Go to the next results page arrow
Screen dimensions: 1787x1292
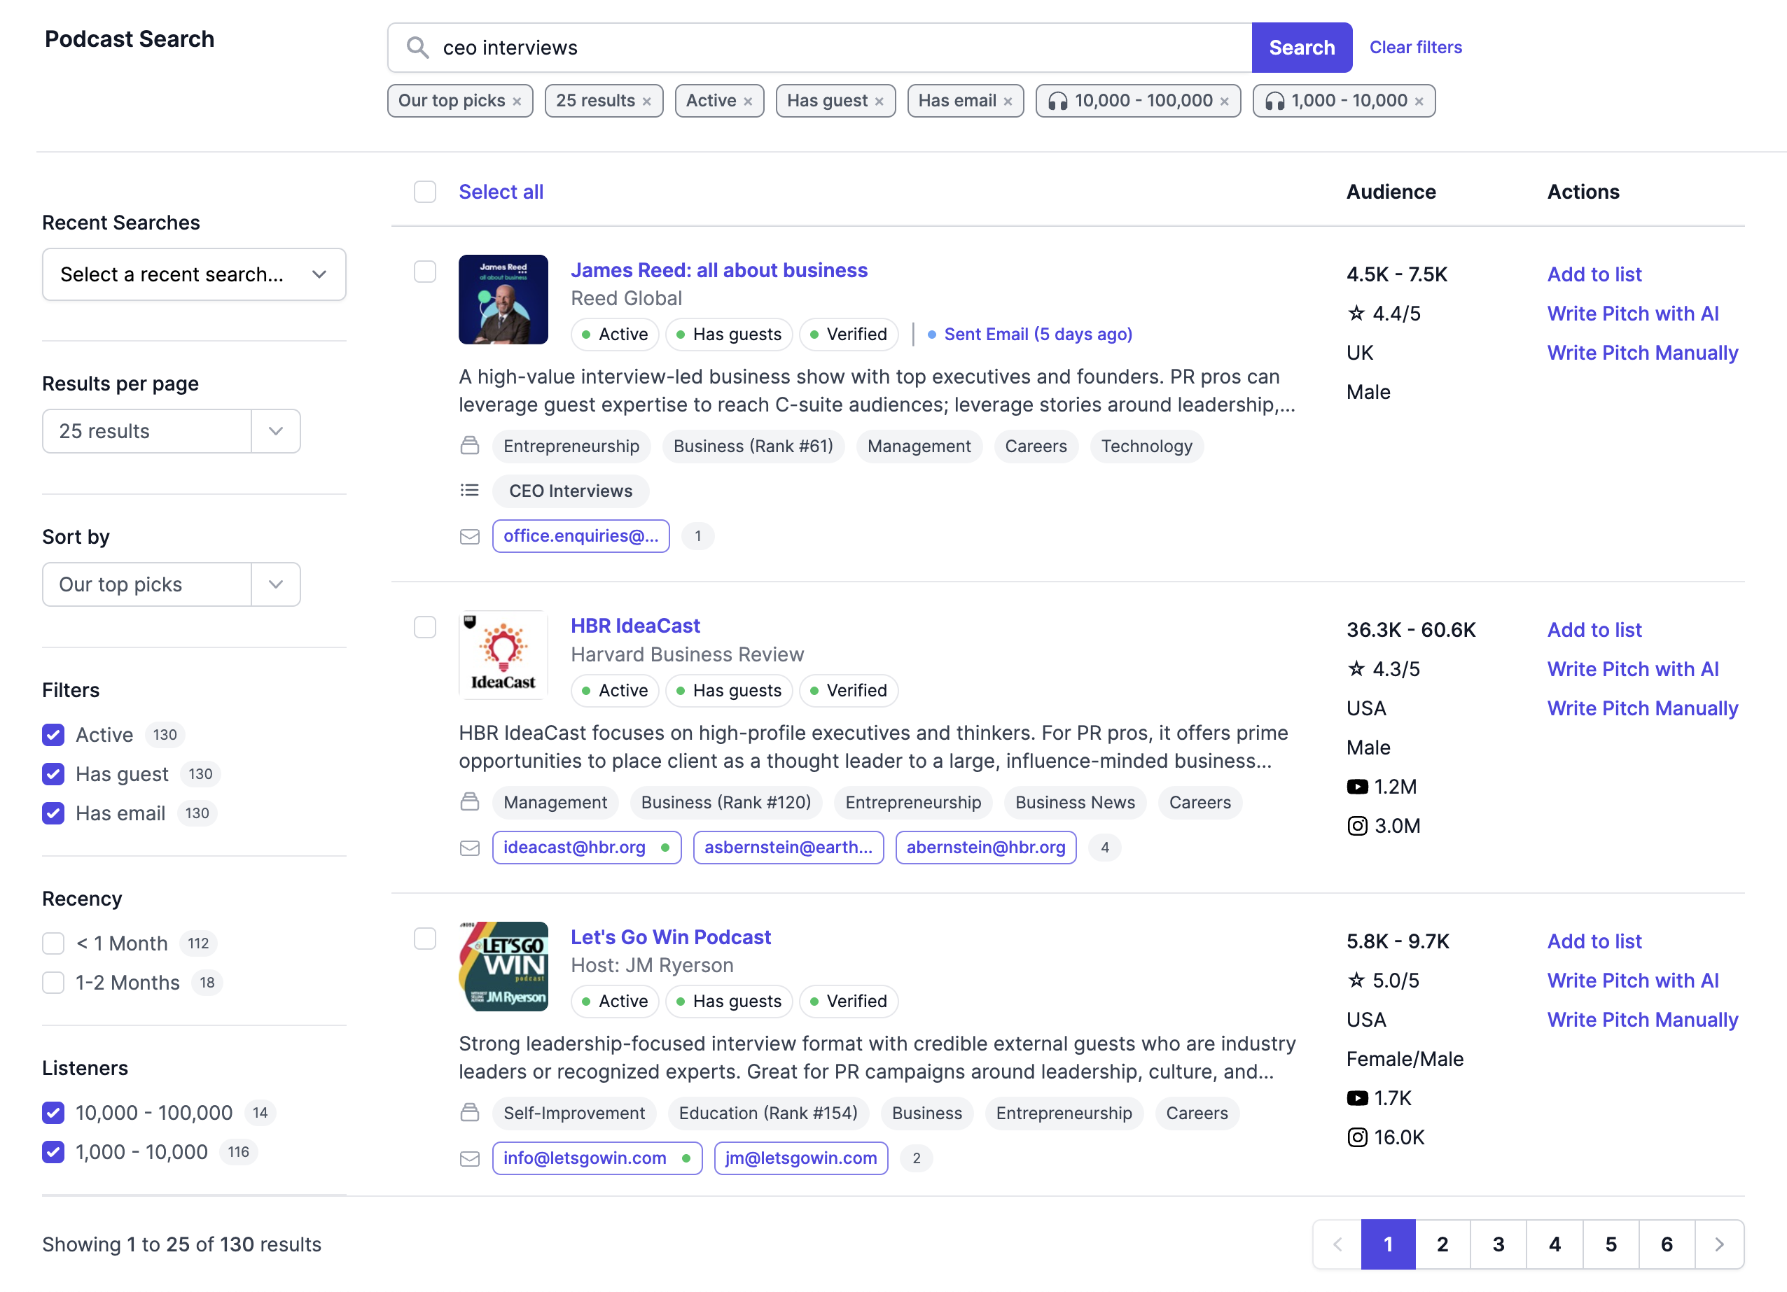(1720, 1244)
